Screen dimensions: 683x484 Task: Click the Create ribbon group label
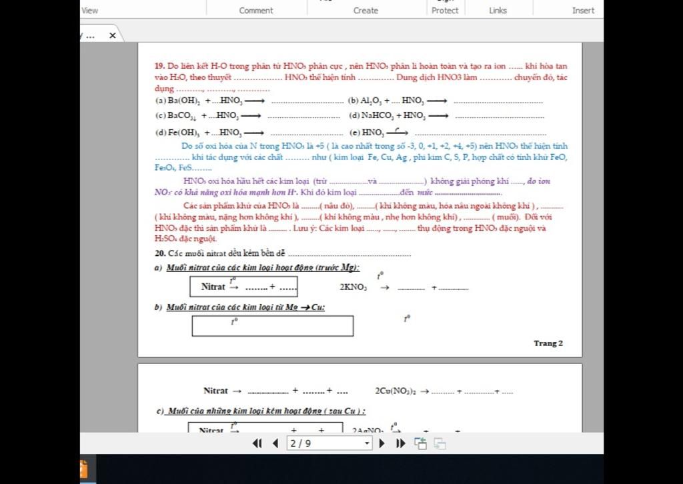[366, 11]
